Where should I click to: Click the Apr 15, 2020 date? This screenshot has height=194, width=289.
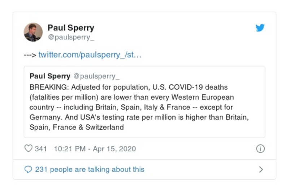tap(113, 148)
